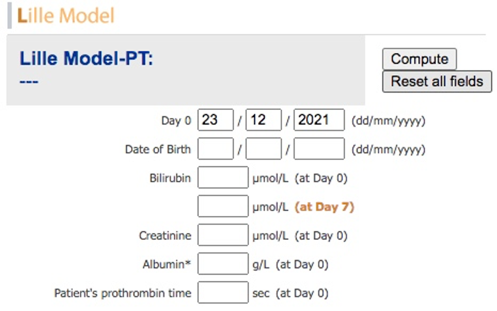This screenshot has width=497, height=311.
Task: Click the Bilirubin at Day 0 input box
Action: pos(223,177)
